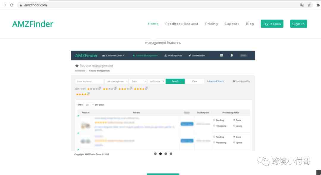Expand the All Marketplaces dropdown
The width and height of the screenshot is (321, 175).
pos(117,81)
